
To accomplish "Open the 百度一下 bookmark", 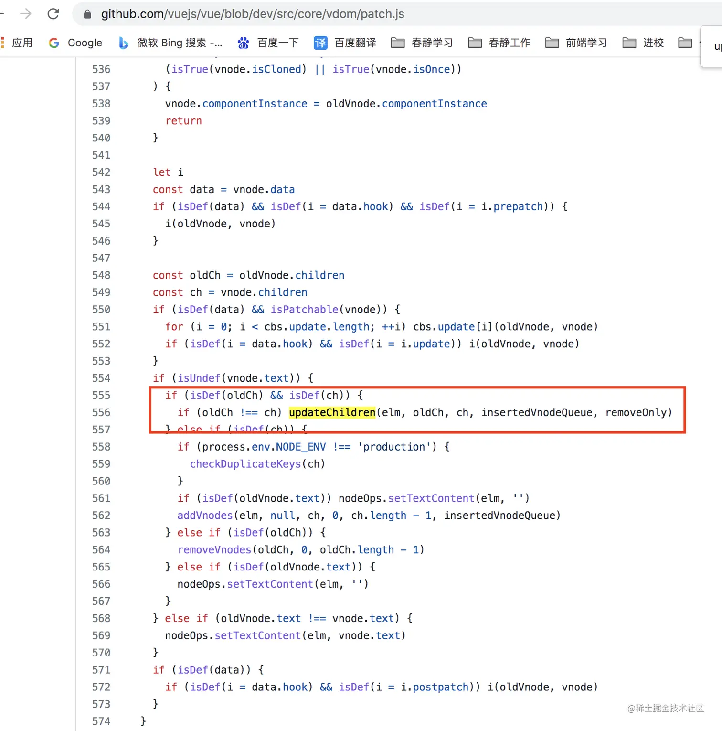I will click(x=268, y=43).
